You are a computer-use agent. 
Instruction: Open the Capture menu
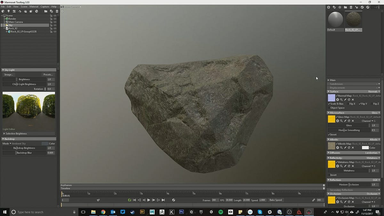coord(44,6)
